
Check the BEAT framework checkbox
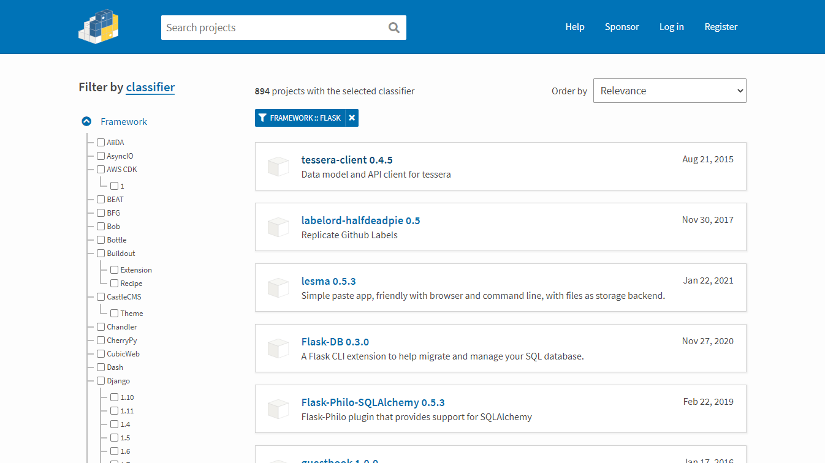click(101, 199)
